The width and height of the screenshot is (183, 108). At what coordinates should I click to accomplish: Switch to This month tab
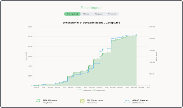tap(112, 14)
